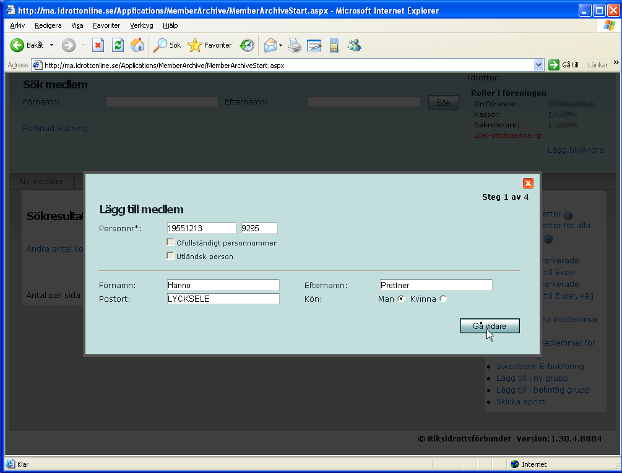Click the Steg 1 av 4 text
Screen dimensions: 622x473
pyautogui.click(x=506, y=197)
